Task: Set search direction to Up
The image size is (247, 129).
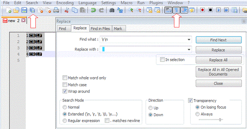Action: click(151, 108)
